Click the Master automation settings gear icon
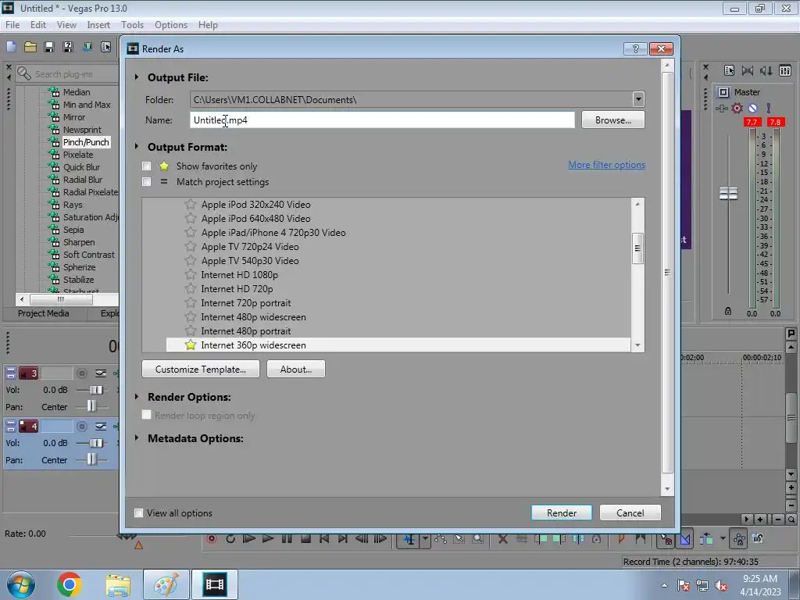This screenshot has height=600, width=800. [737, 108]
